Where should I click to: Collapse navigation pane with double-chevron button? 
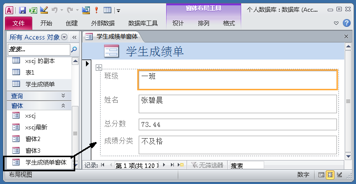[x=74, y=37]
